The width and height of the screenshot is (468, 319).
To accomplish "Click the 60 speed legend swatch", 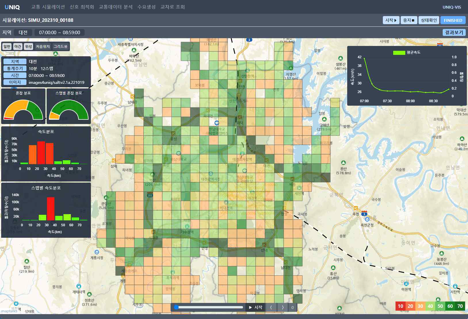I will (450, 306).
